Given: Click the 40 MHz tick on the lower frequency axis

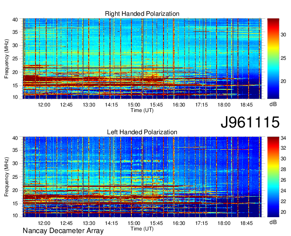Looking at the screenshot, I should (x=15, y=138).
